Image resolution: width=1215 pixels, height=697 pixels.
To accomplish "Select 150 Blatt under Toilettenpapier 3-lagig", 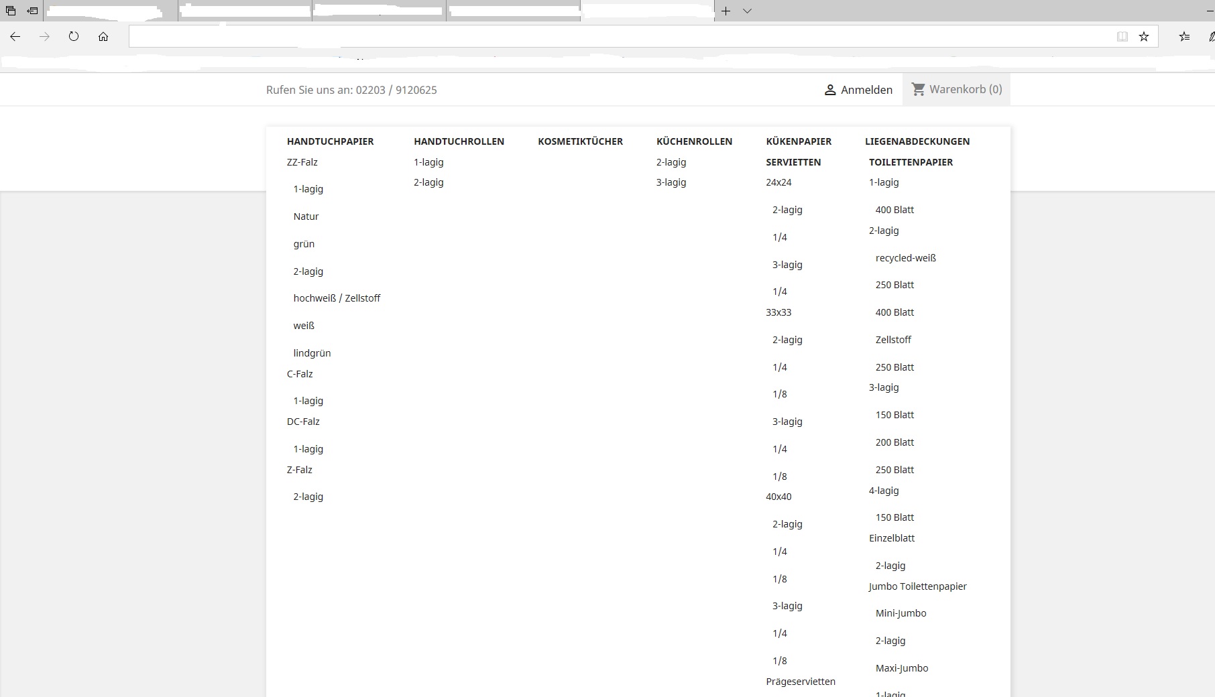I will [894, 415].
